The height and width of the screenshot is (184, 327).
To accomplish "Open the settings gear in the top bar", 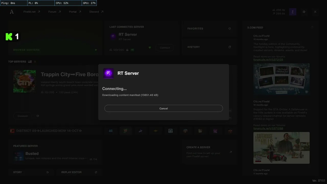I will click(304, 12).
